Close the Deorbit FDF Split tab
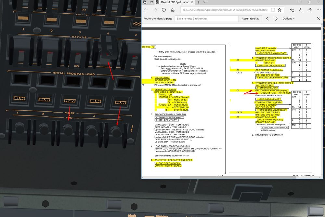Image resolution: width=325 pixels, height=217 pixels. point(192,2)
